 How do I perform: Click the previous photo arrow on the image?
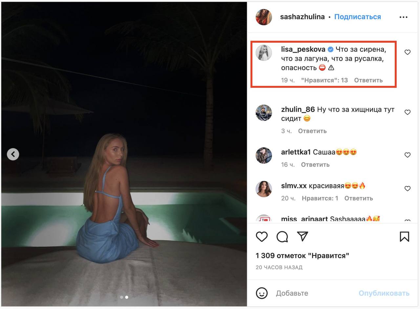coord(13,154)
